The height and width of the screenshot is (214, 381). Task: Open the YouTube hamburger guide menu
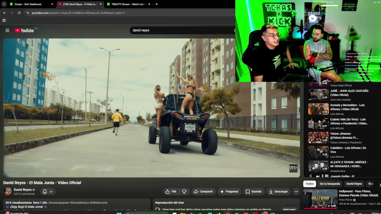click(7, 30)
